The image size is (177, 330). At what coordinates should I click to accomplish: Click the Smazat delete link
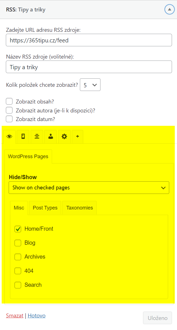pyautogui.click(x=15, y=316)
